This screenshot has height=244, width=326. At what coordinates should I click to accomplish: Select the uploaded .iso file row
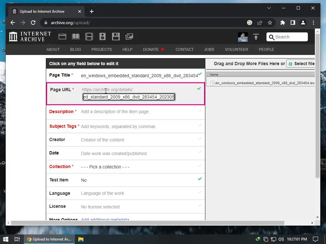[x=261, y=83]
